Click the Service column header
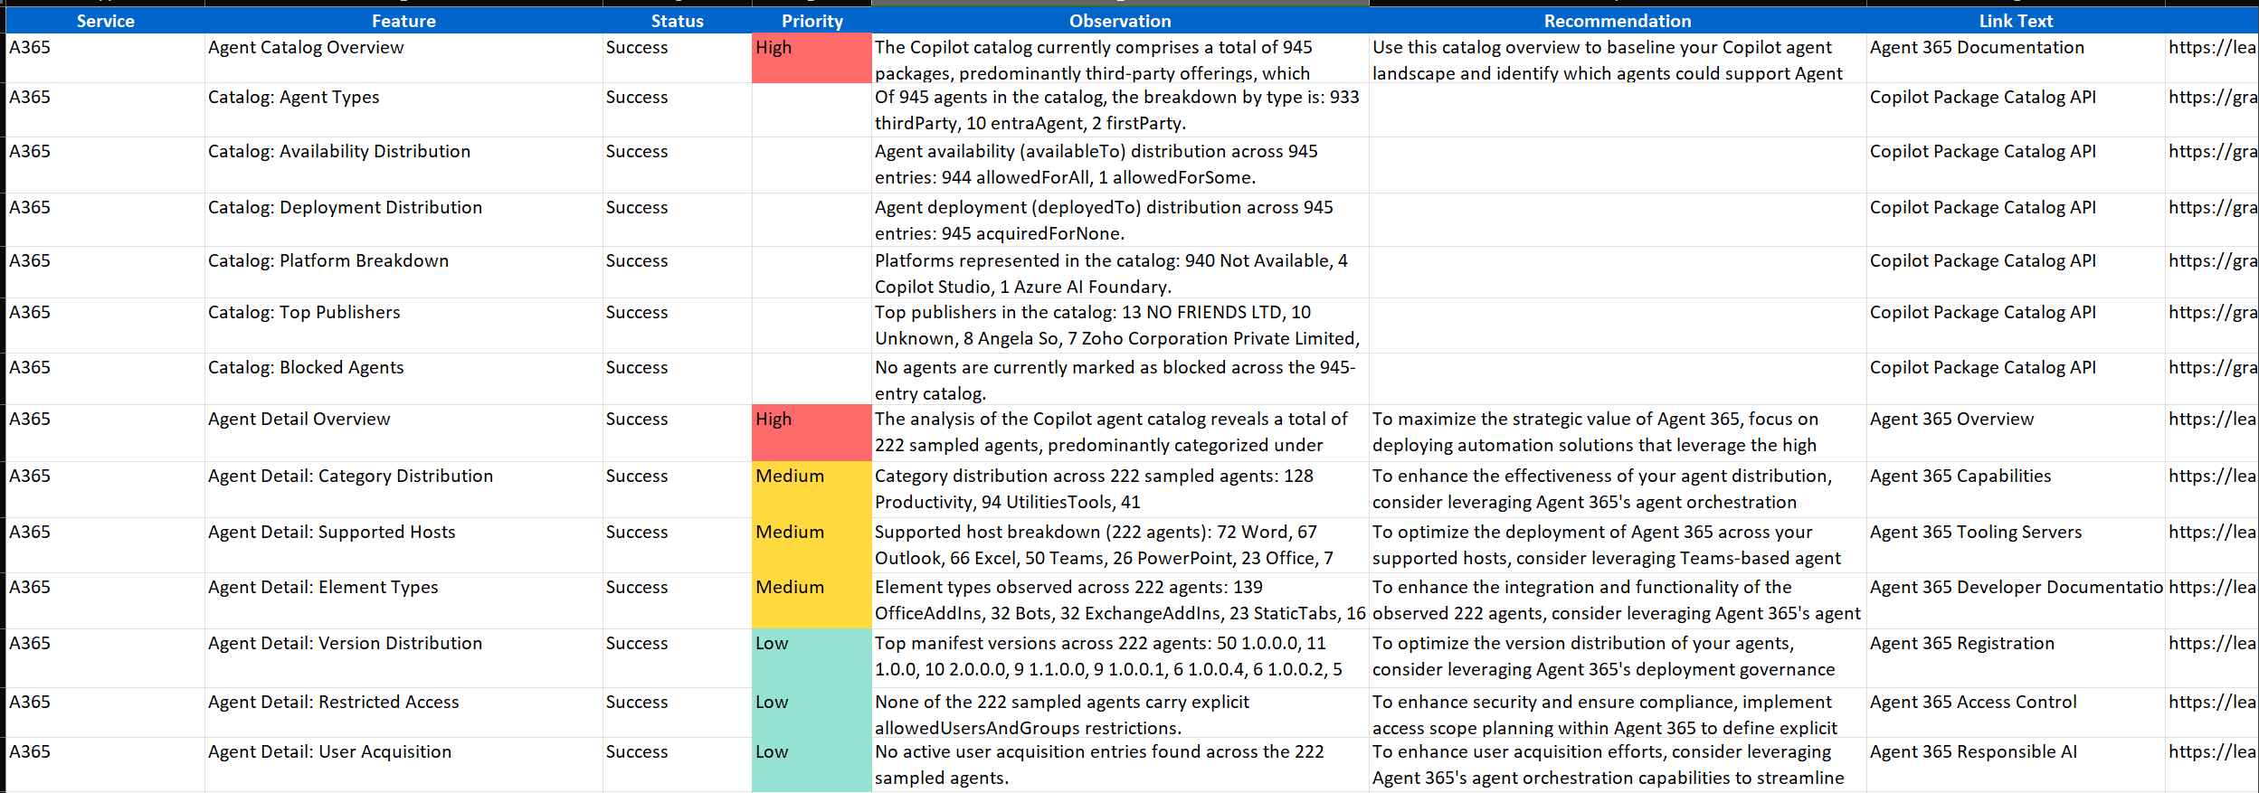The image size is (2259, 793). tap(105, 21)
